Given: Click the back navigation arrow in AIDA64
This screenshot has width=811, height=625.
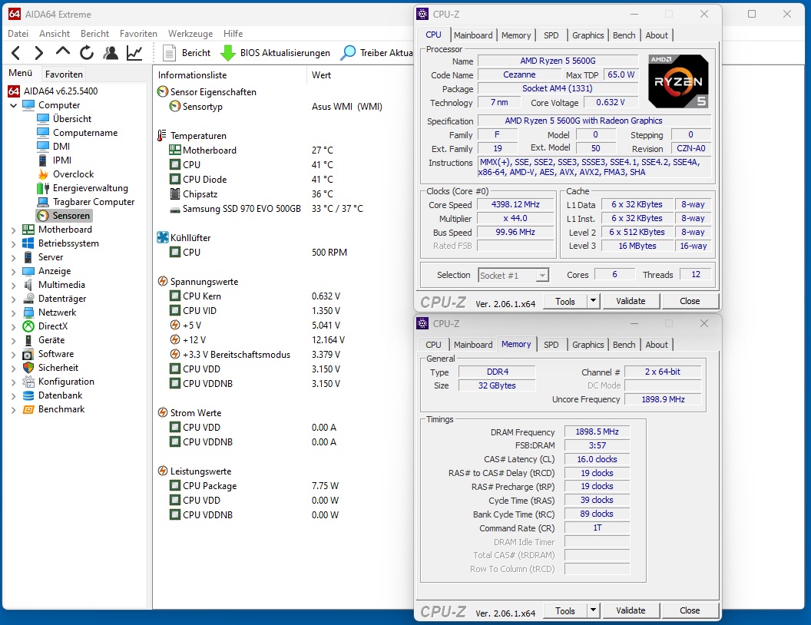Looking at the screenshot, I should click(15, 52).
